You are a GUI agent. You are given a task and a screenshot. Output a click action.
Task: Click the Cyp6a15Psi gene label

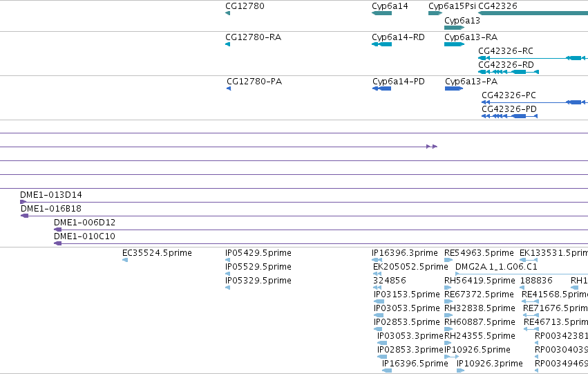pyautogui.click(x=452, y=6)
